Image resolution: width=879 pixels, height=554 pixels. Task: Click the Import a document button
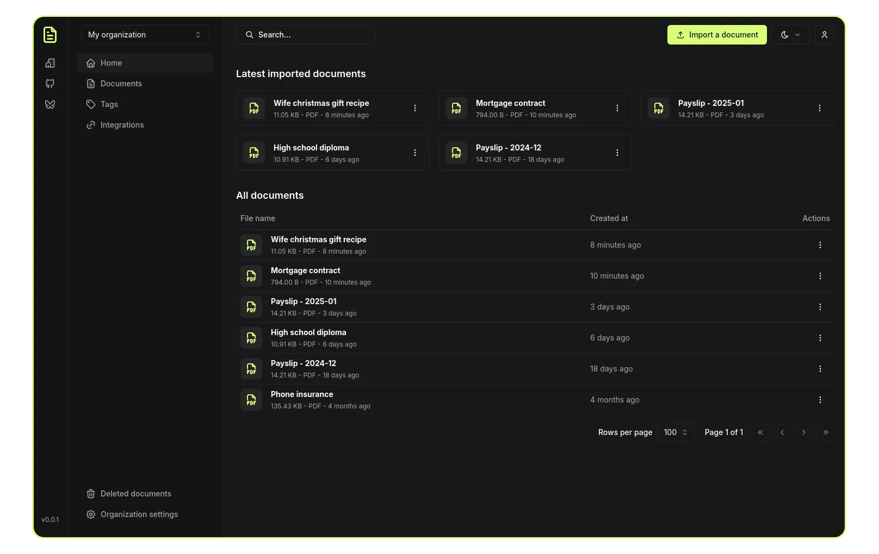(716, 35)
